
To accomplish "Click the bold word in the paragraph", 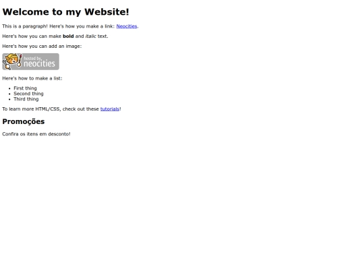I will tap(68, 36).
